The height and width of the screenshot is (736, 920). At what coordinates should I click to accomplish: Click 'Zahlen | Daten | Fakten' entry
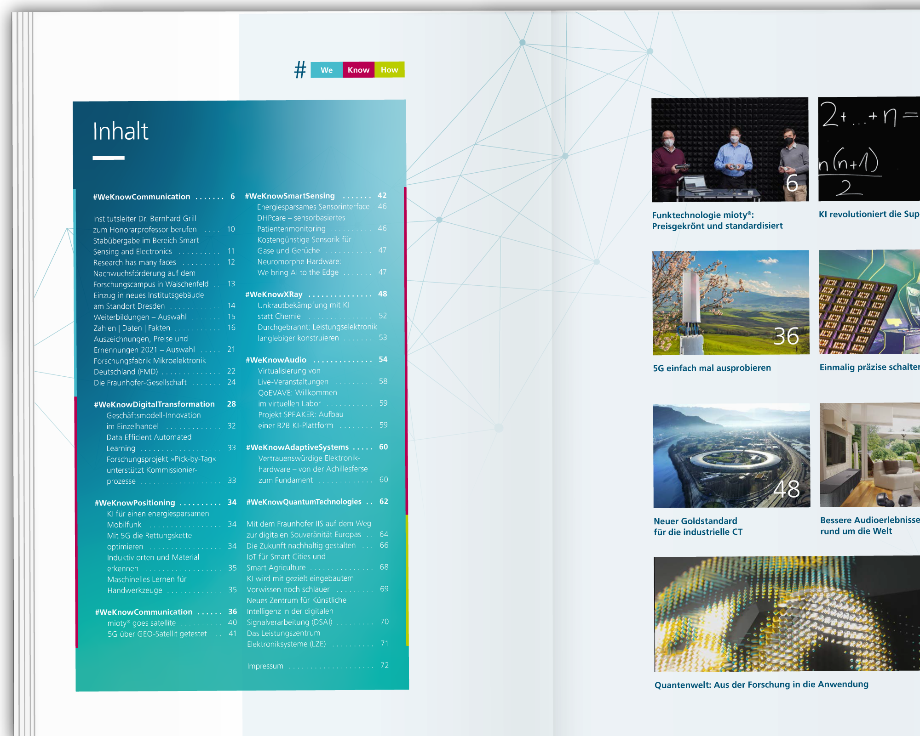pos(132,328)
